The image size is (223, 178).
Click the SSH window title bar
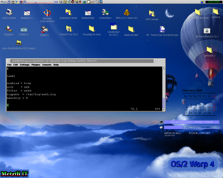click(82, 61)
